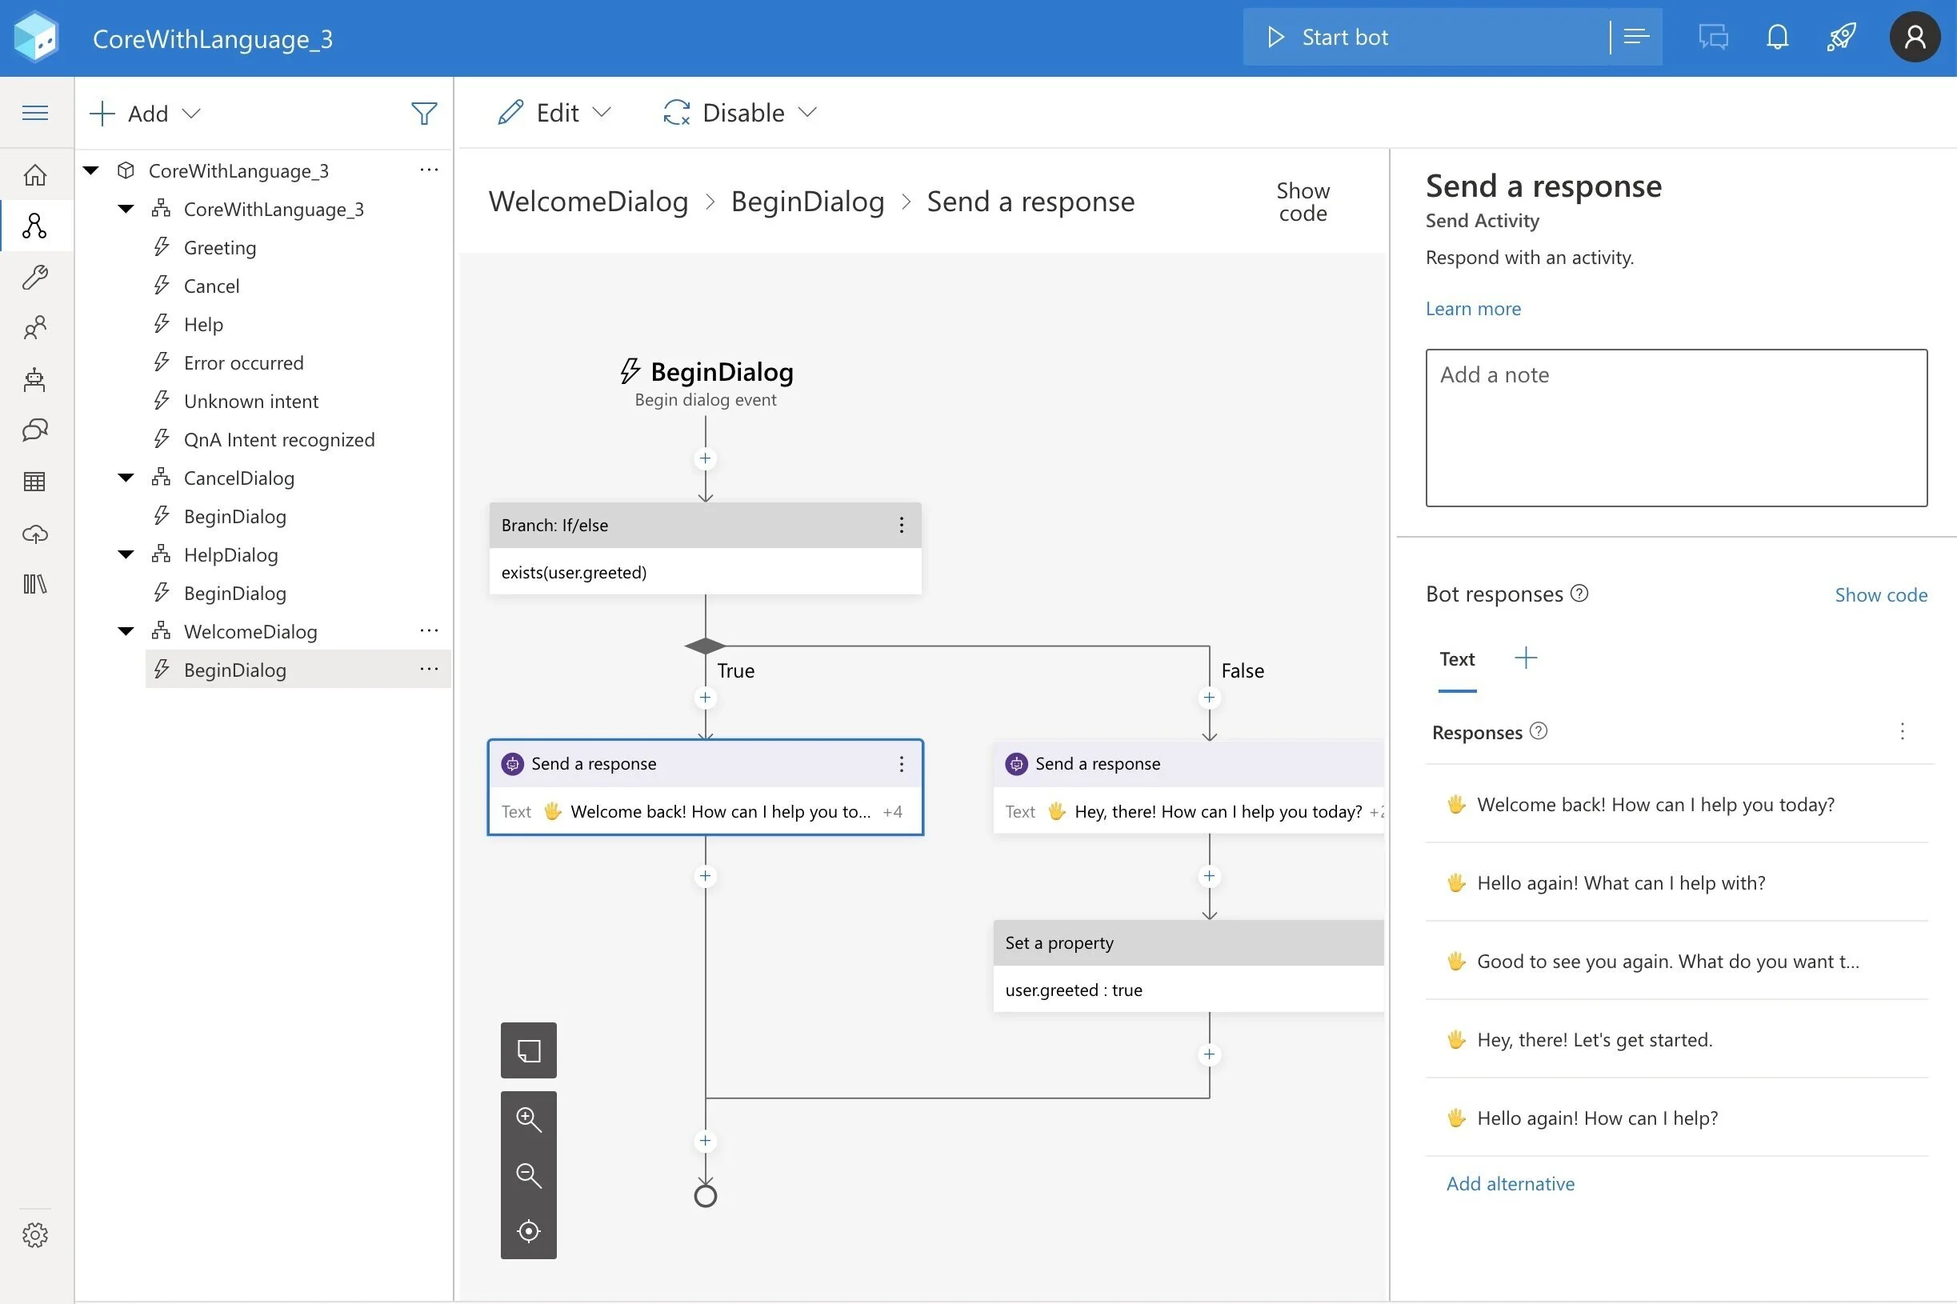Viewport: 1957px width, 1304px height.
Task: Click the Start bot button
Action: pos(1426,38)
